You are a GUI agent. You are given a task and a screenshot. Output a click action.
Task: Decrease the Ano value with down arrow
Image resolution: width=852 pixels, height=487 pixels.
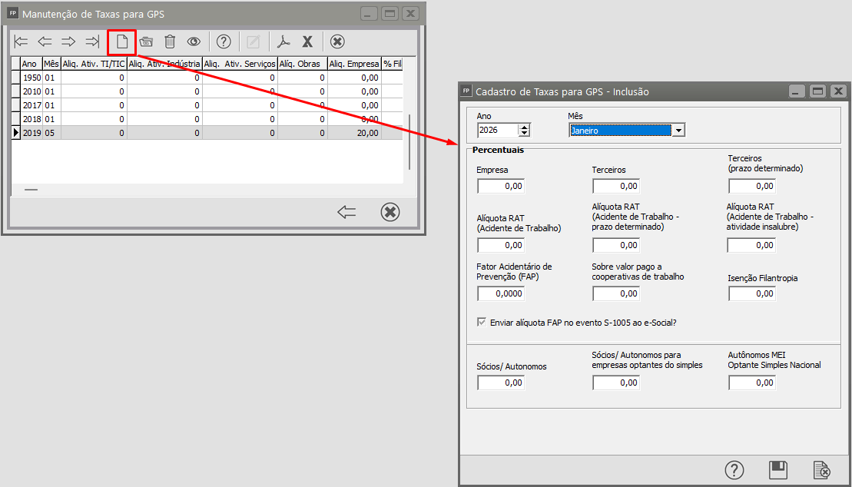[525, 134]
